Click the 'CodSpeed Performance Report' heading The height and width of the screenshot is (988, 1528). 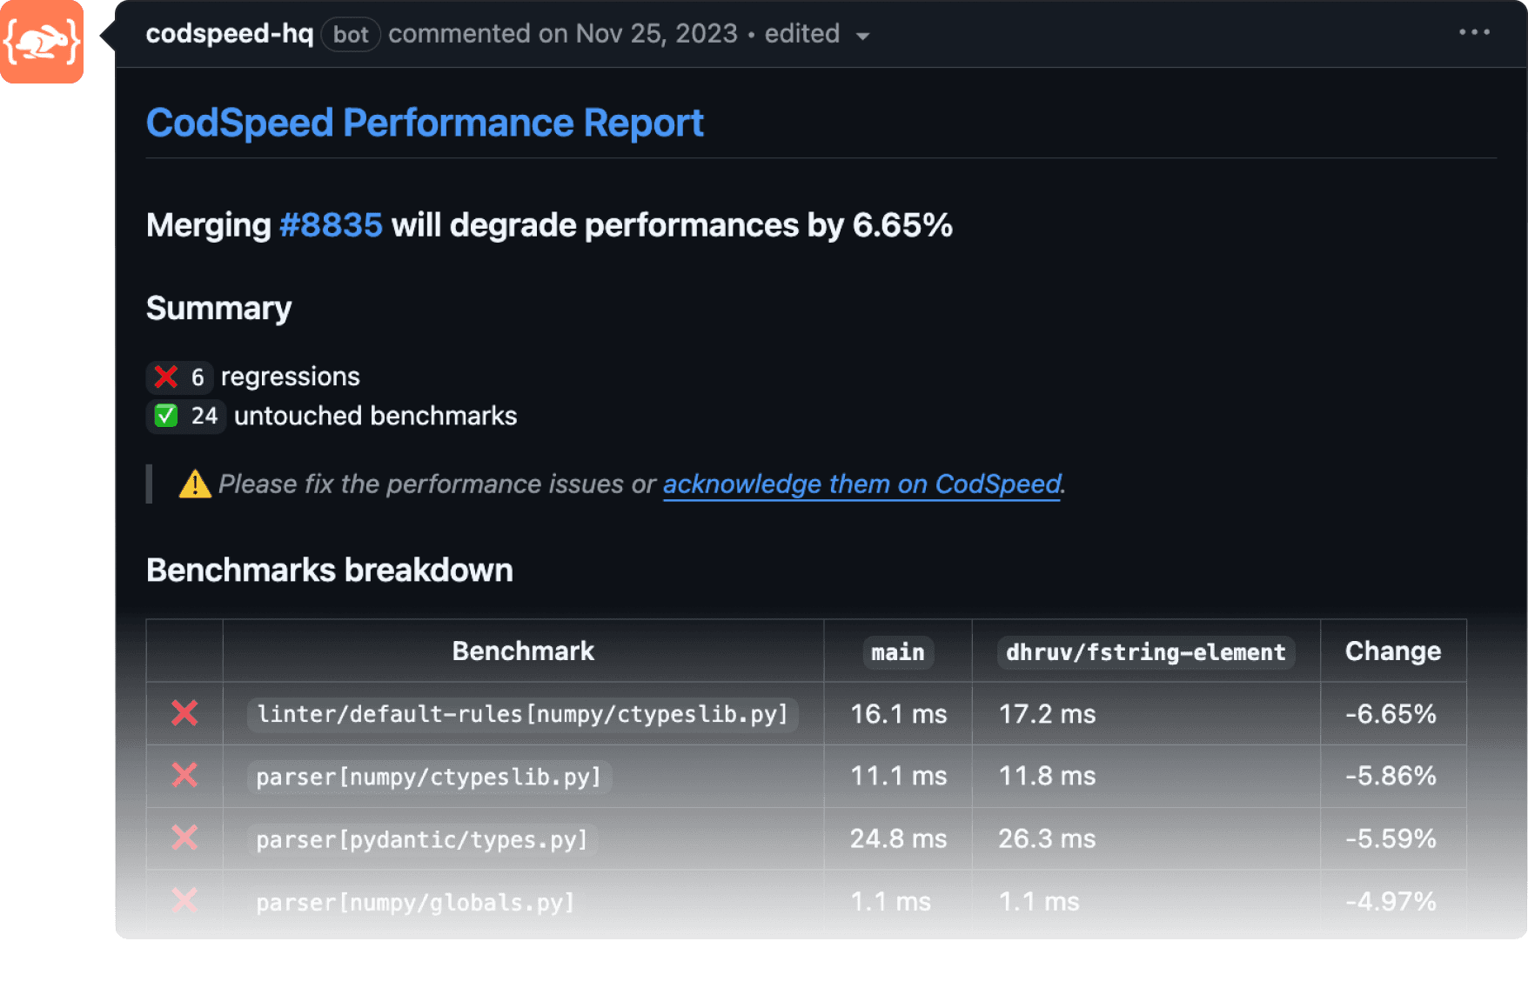click(x=425, y=123)
